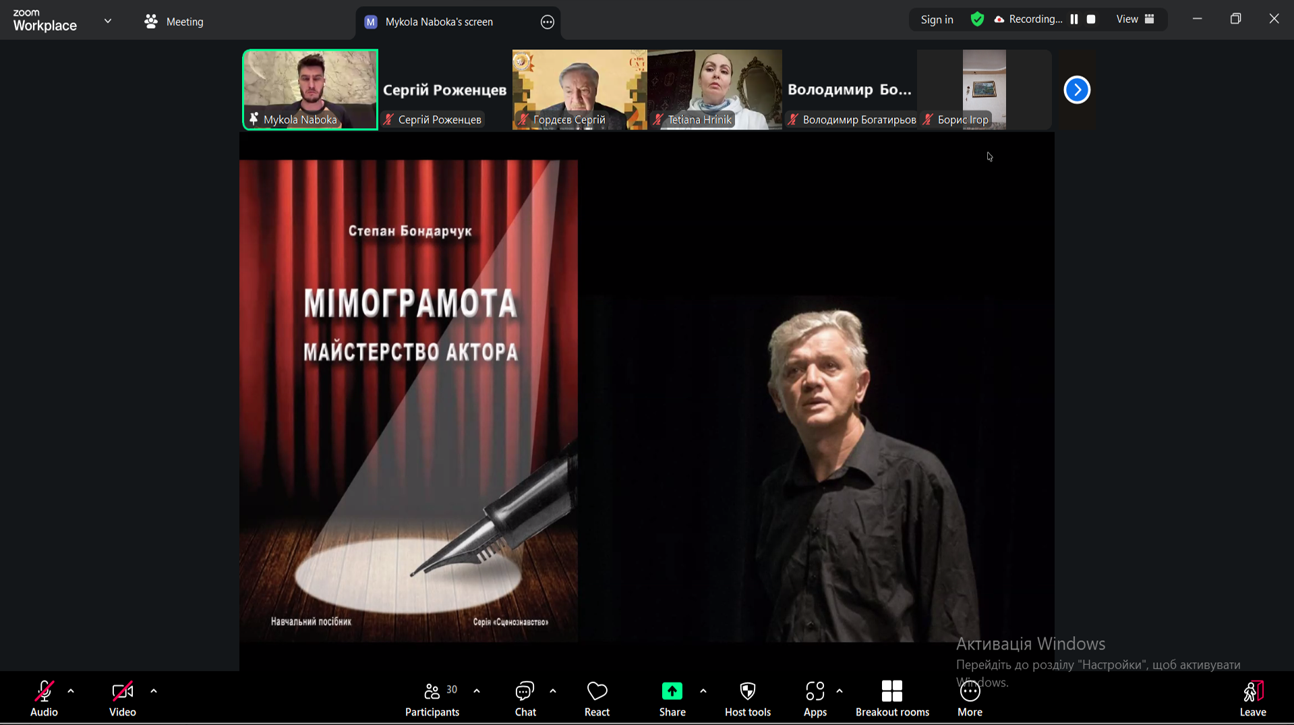Open the Participants list
Screen dimensions: 1294x725
[x=432, y=698]
